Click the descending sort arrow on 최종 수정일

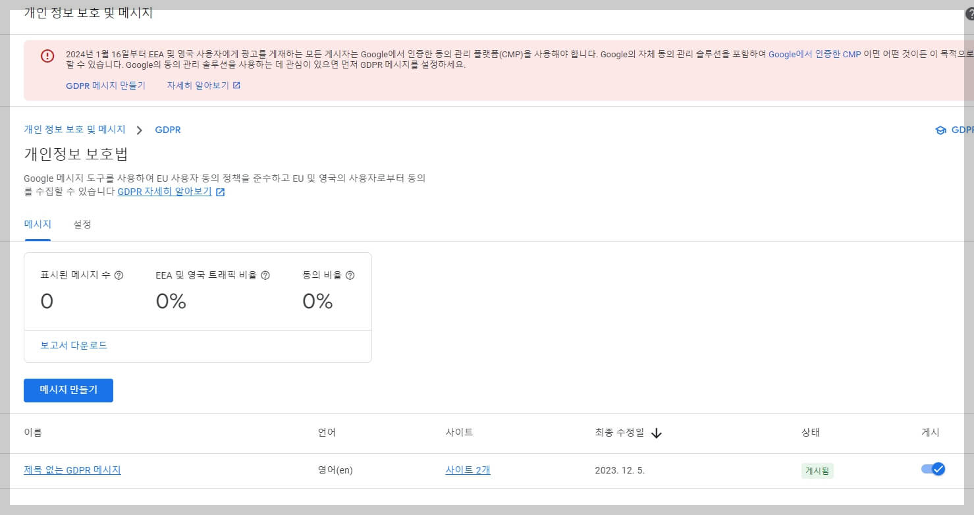point(656,433)
